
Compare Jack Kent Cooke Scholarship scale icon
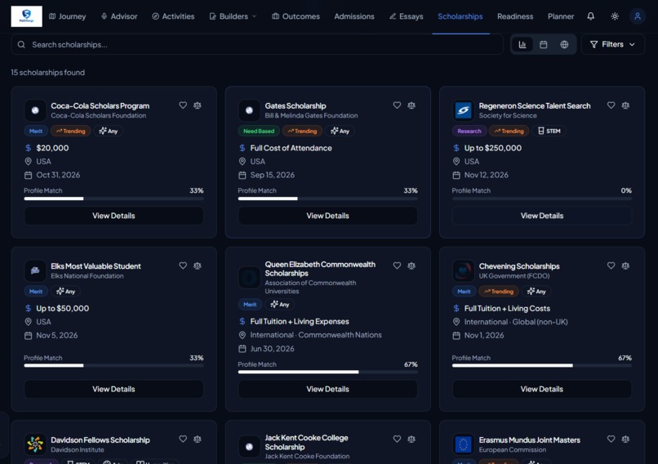coord(411,439)
